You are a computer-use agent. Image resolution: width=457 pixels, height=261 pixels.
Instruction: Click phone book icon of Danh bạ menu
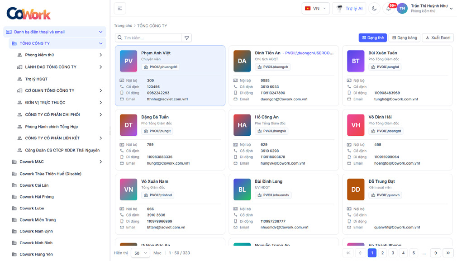(9, 32)
